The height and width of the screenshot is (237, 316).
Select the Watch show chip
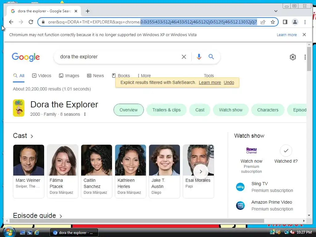[x=231, y=110]
